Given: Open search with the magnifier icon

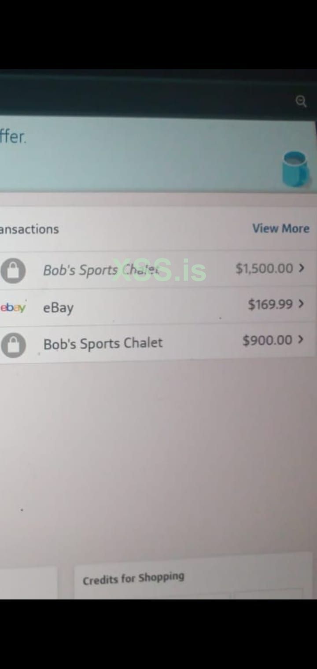Looking at the screenshot, I should tap(301, 102).
